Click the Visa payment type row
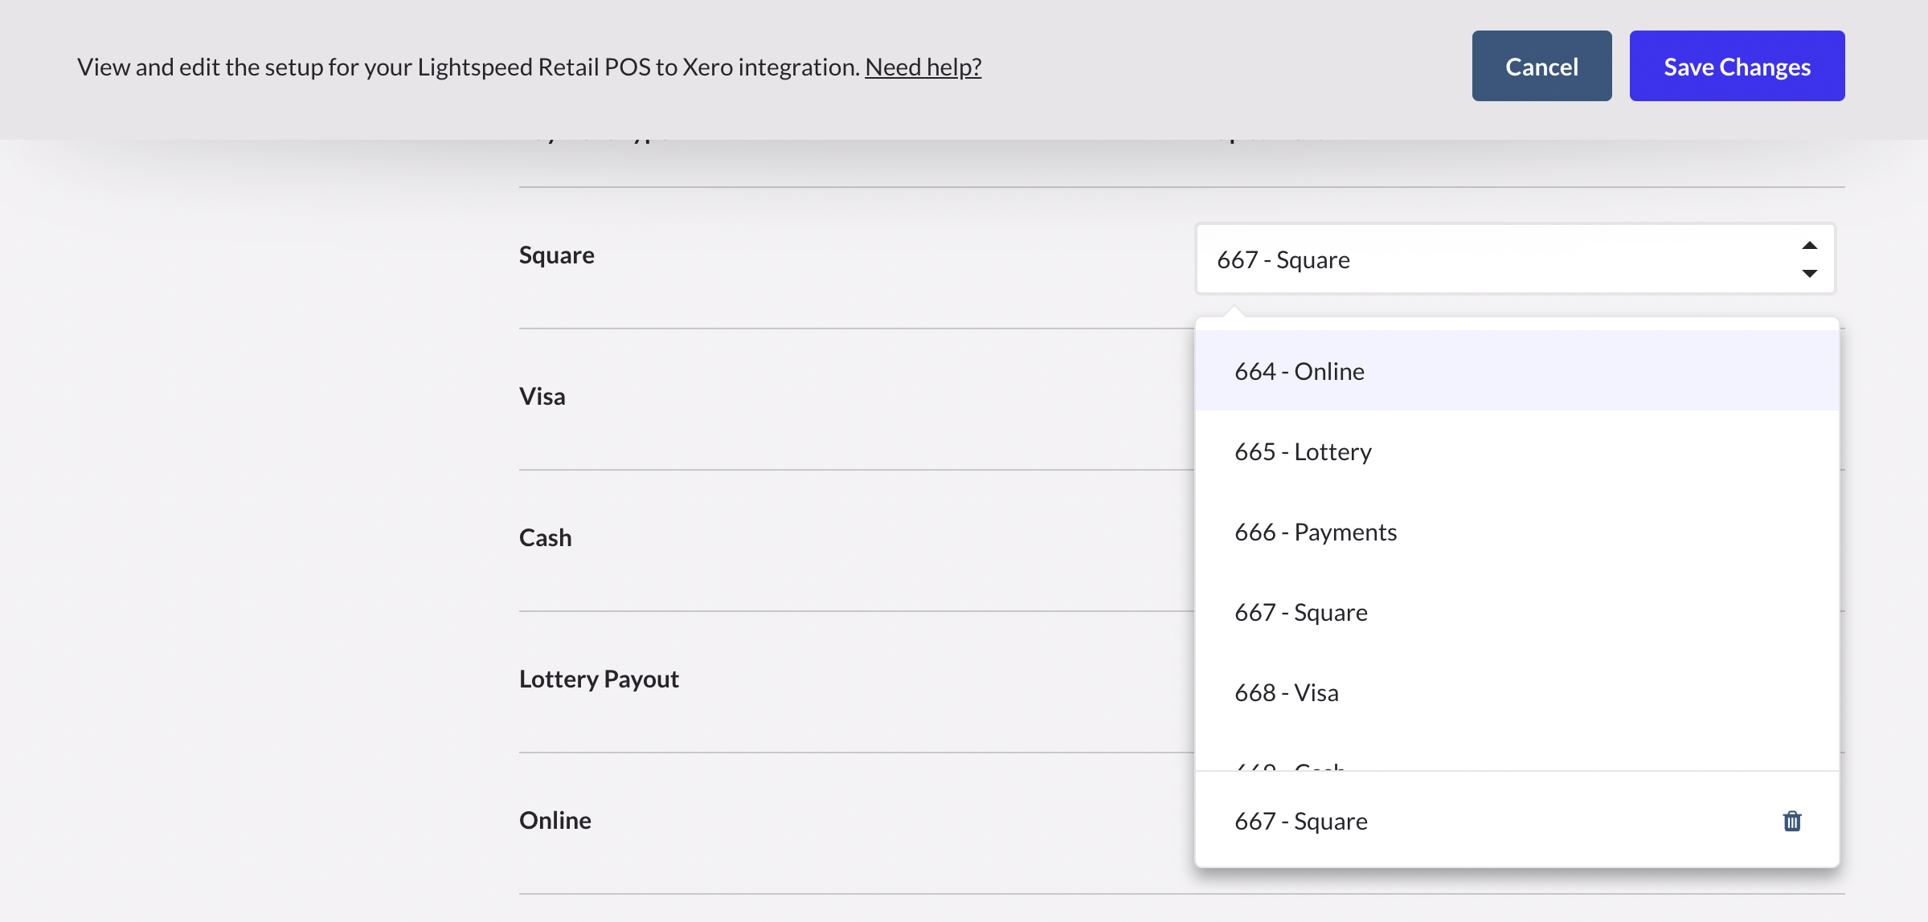 click(x=542, y=395)
